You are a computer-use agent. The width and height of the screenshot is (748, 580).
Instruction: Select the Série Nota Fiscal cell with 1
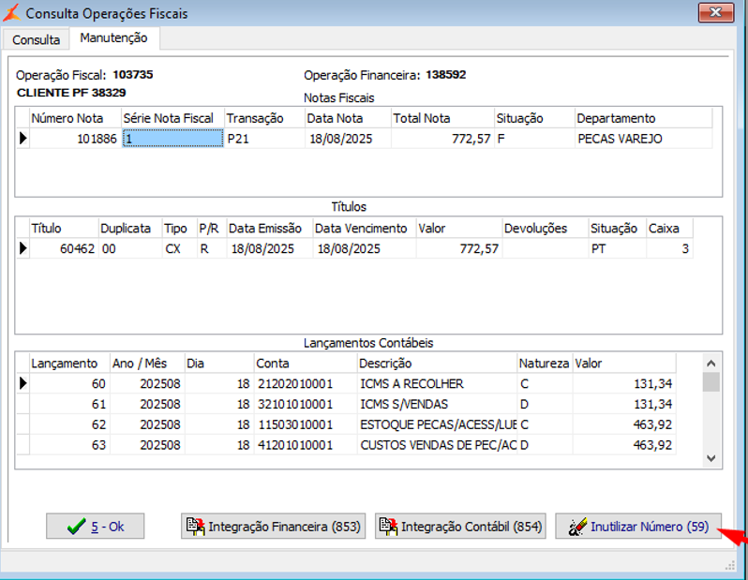(x=172, y=139)
